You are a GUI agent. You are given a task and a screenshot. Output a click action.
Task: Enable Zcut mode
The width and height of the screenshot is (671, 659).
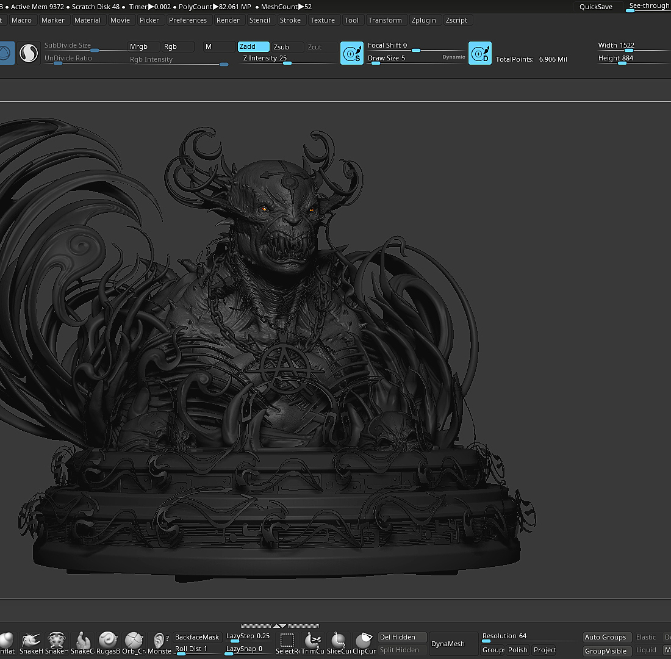click(322, 47)
